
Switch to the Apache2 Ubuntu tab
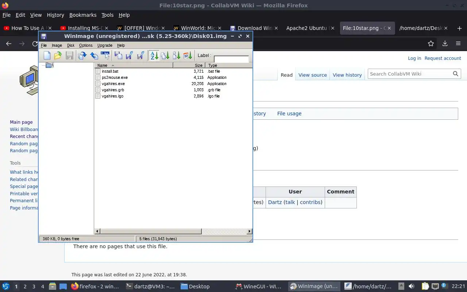pyautogui.click(x=309, y=28)
